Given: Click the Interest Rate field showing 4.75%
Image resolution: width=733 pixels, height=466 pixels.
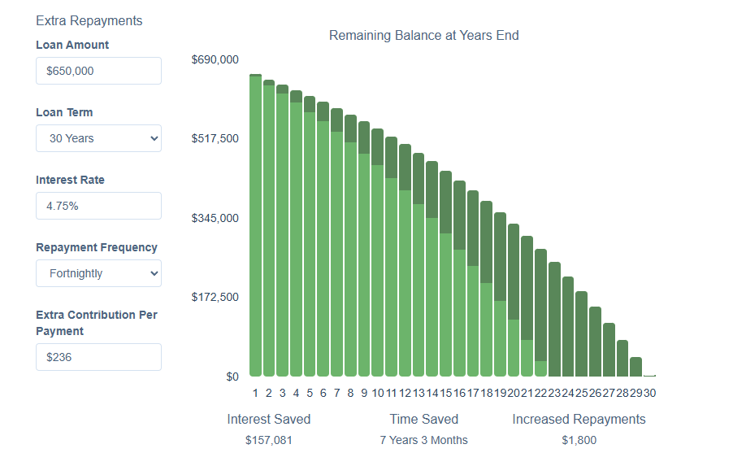Looking at the screenshot, I should 98,206.
